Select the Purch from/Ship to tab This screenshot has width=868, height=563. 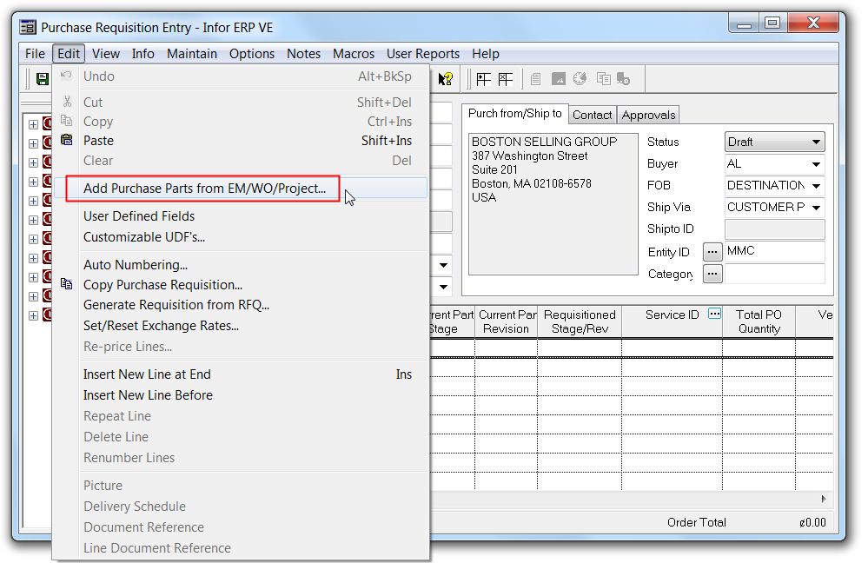pyautogui.click(x=515, y=113)
